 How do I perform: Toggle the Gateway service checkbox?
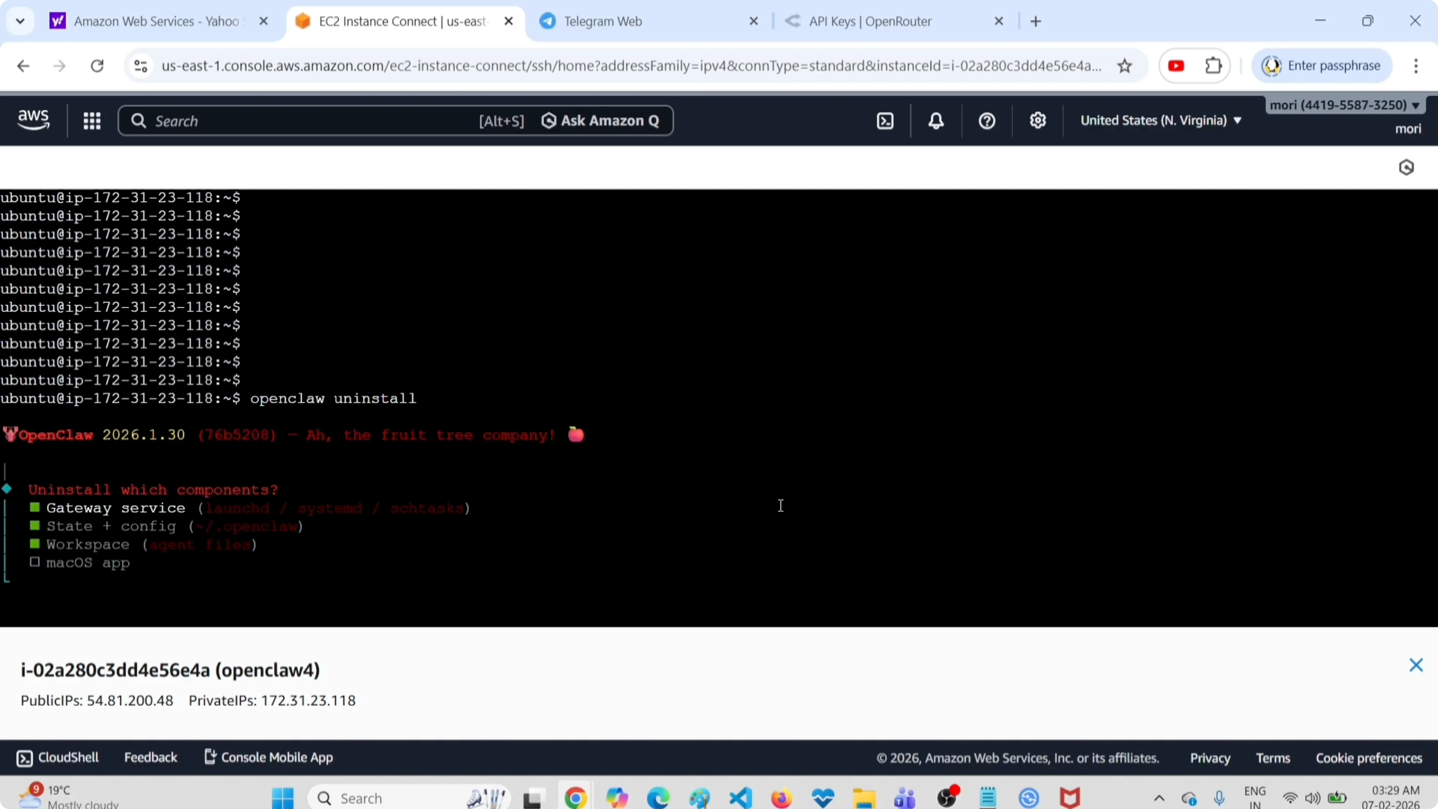tap(35, 508)
